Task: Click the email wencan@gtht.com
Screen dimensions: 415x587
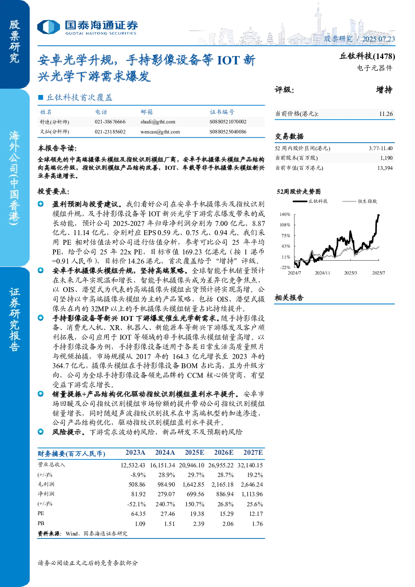Action: pyautogui.click(x=160, y=131)
